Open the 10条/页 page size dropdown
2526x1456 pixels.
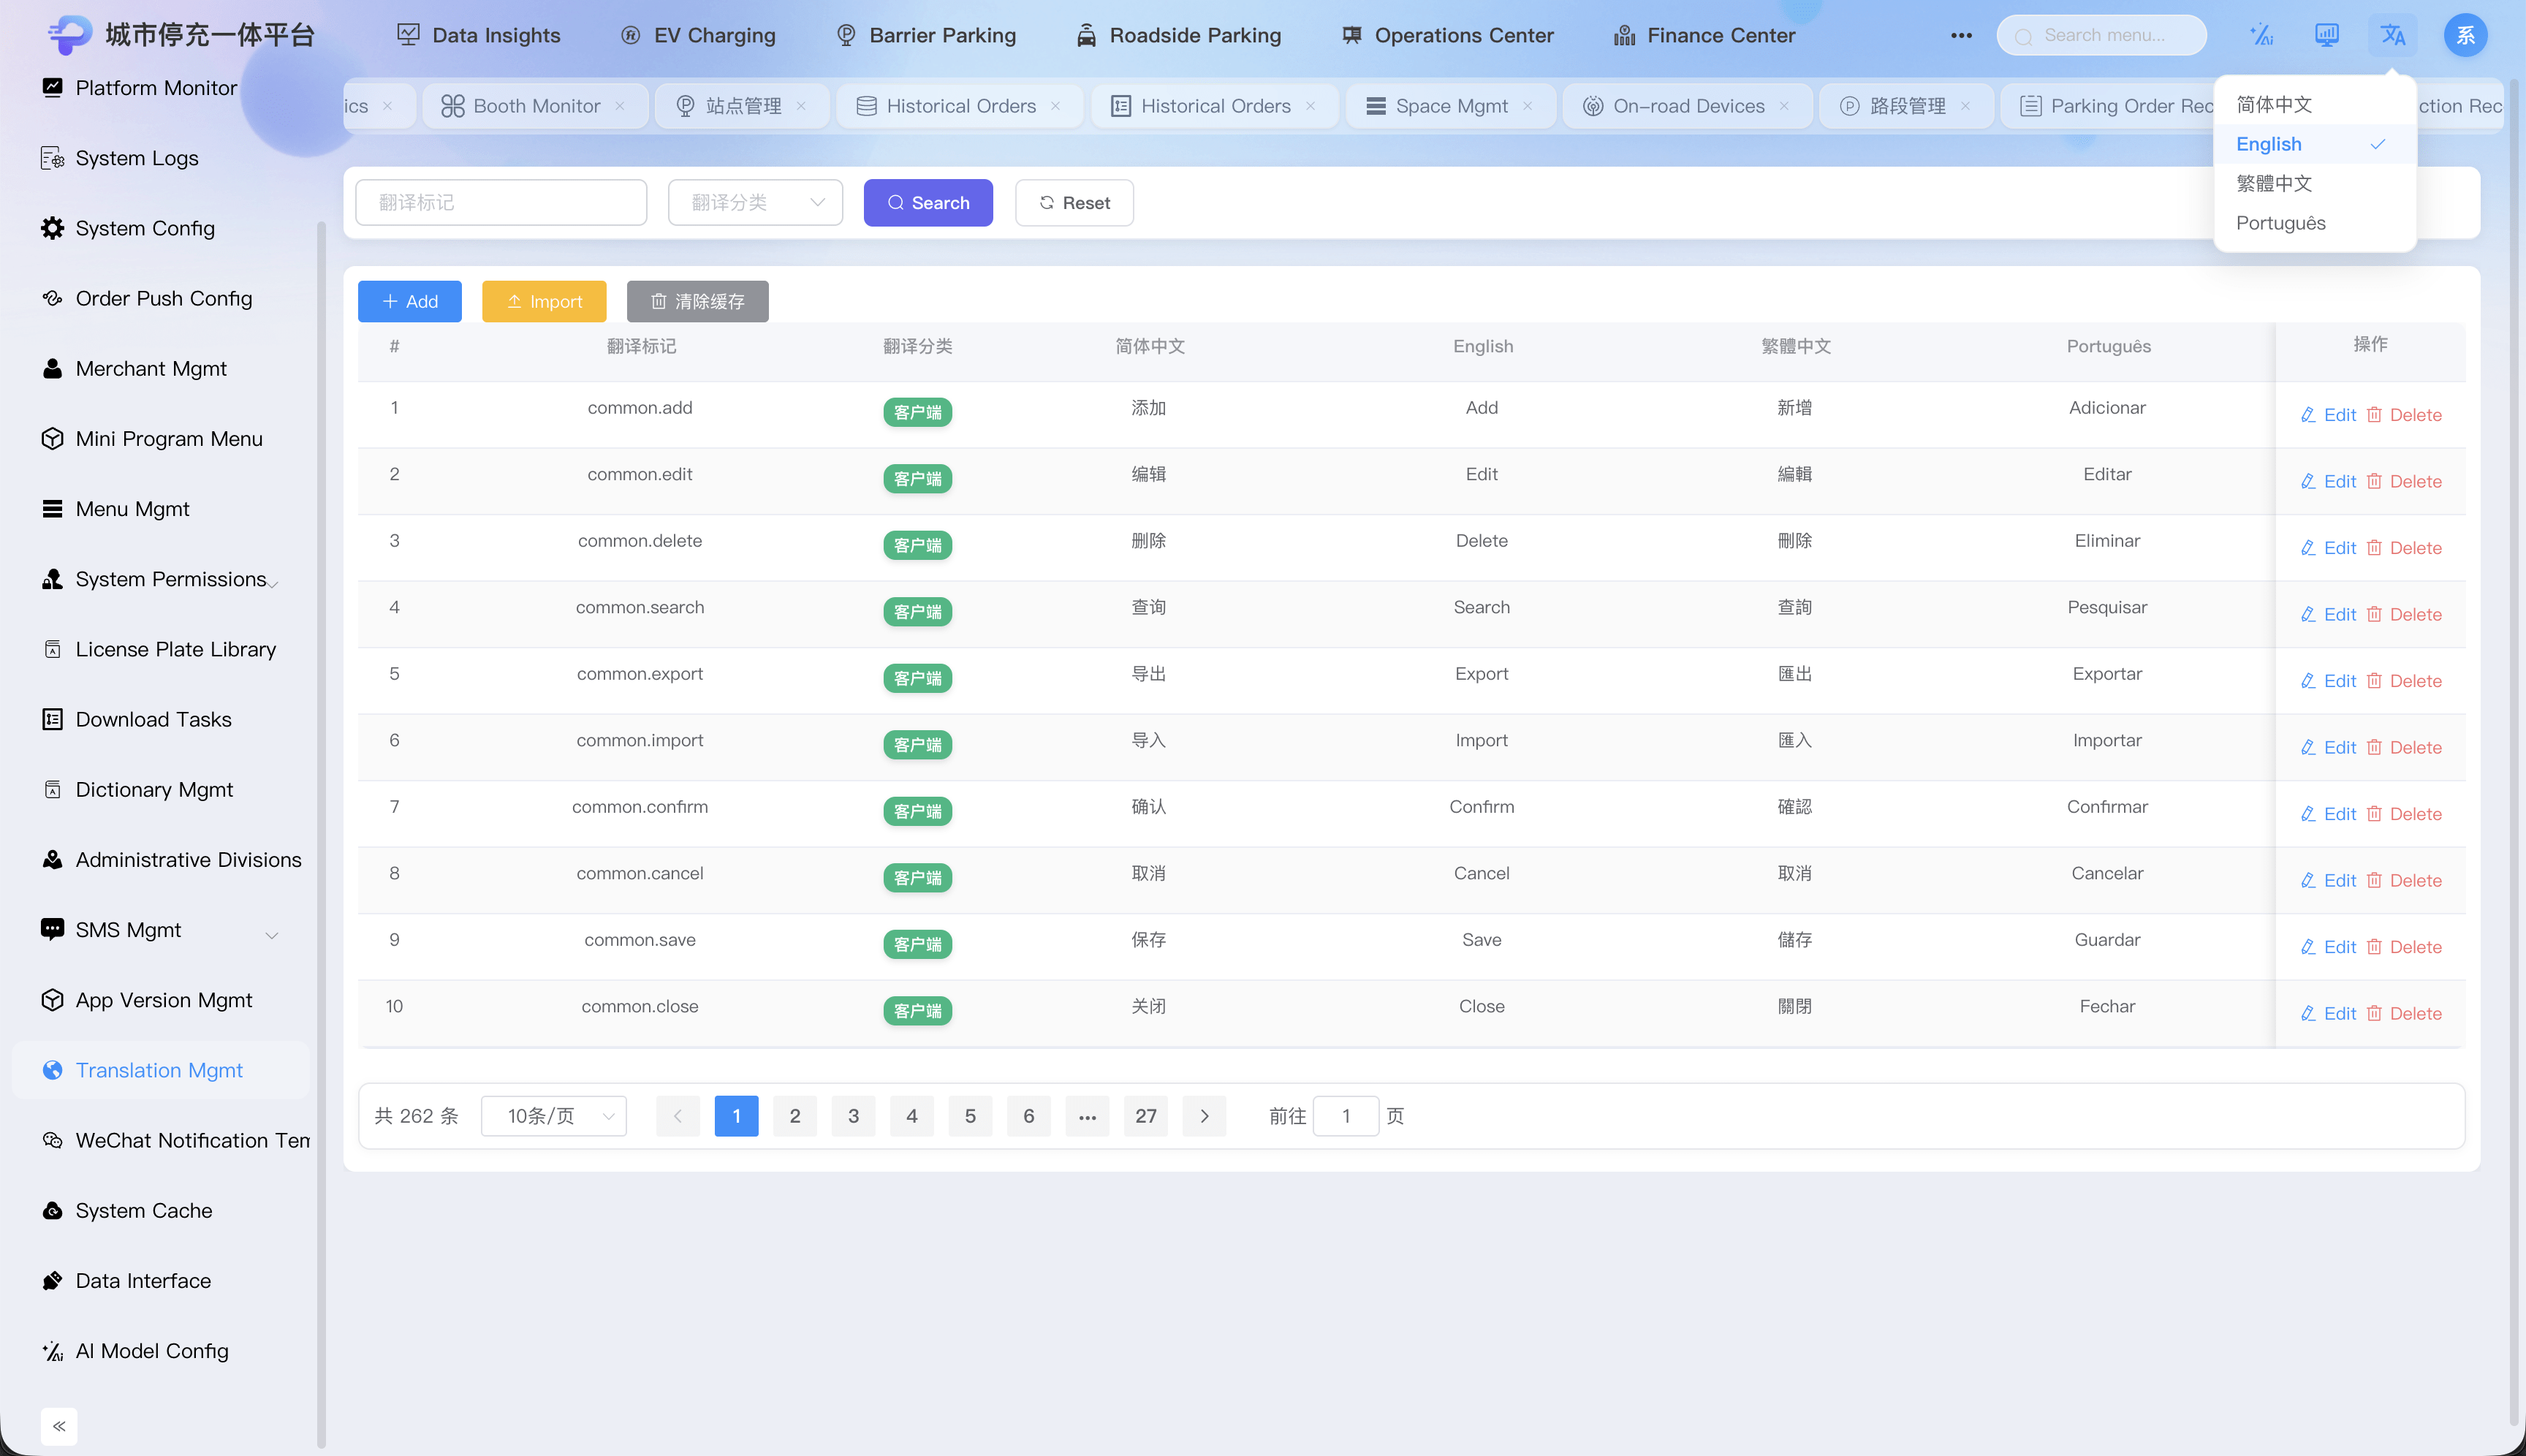(553, 1116)
